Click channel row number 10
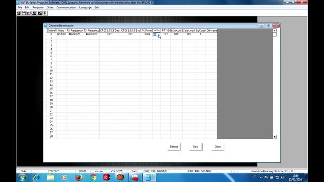The image size is (324, 182). tap(51, 71)
